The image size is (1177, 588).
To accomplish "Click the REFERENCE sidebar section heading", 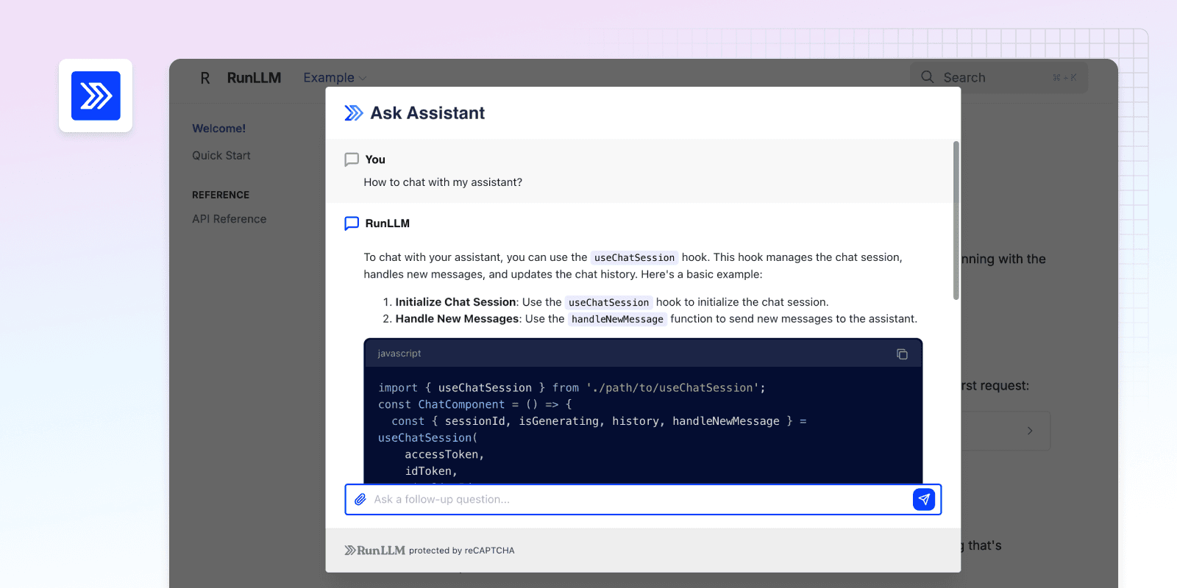I will click(221, 195).
